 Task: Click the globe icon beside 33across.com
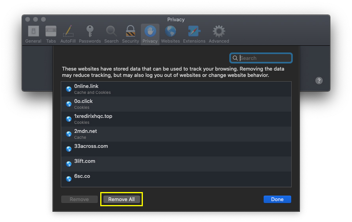coord(69,149)
